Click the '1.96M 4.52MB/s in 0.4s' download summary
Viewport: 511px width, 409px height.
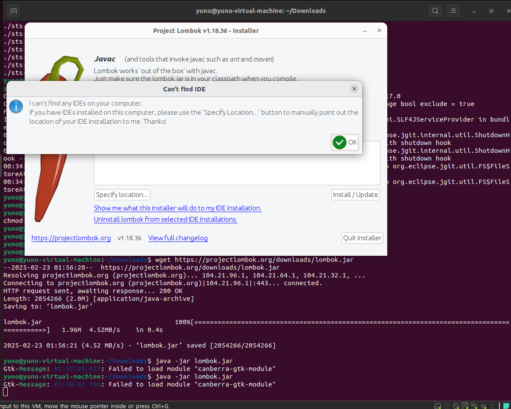(112, 330)
